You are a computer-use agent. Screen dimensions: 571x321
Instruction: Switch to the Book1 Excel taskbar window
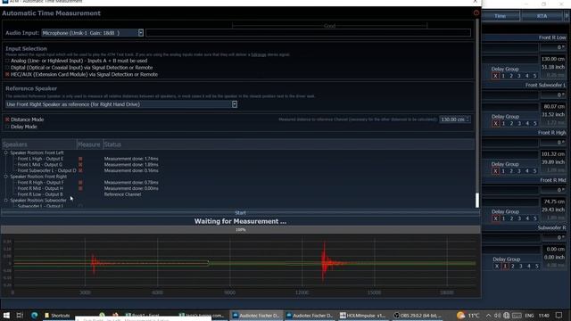(x=143, y=315)
